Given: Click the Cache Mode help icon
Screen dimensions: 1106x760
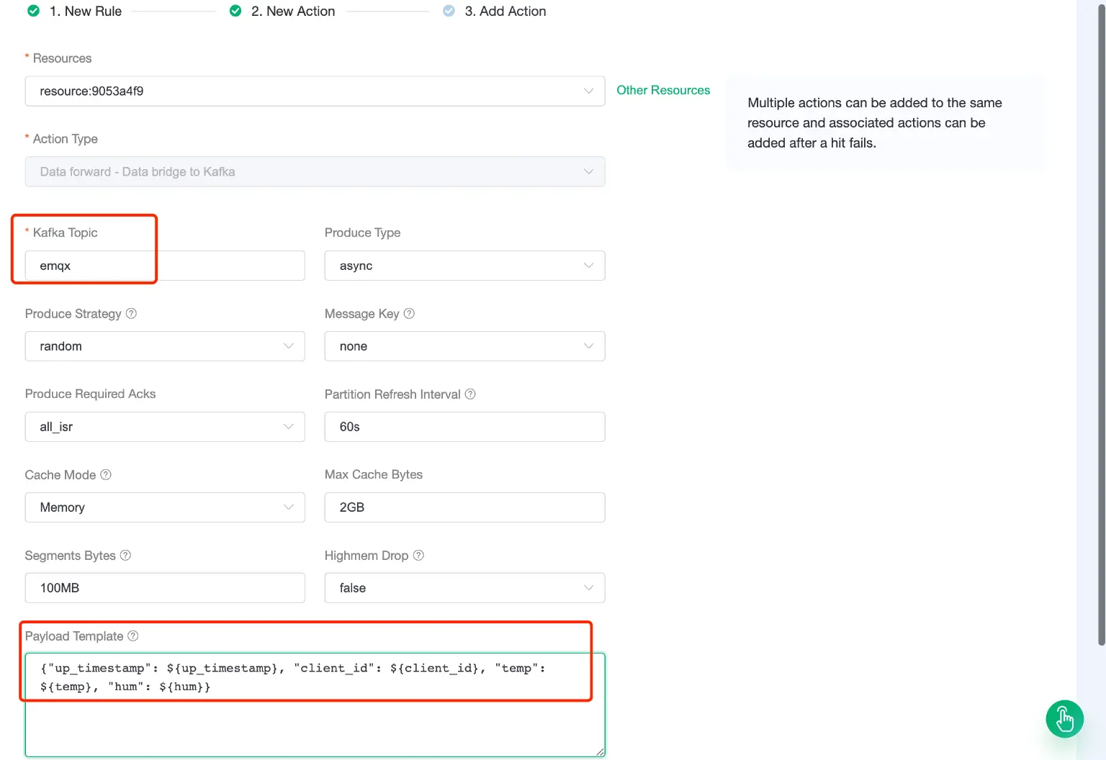Looking at the screenshot, I should [106, 475].
